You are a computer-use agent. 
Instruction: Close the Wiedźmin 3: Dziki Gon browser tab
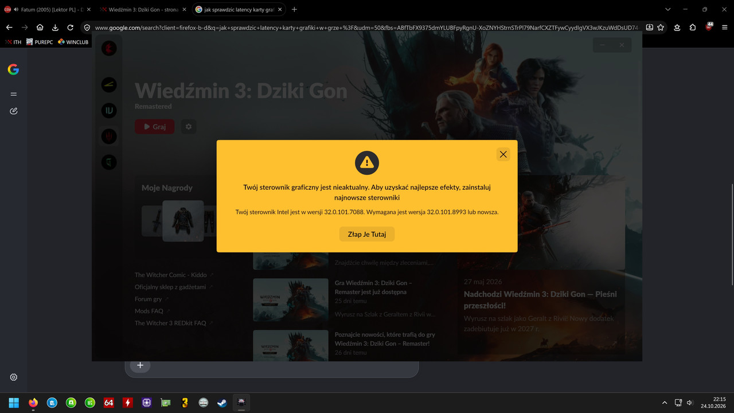click(183, 10)
